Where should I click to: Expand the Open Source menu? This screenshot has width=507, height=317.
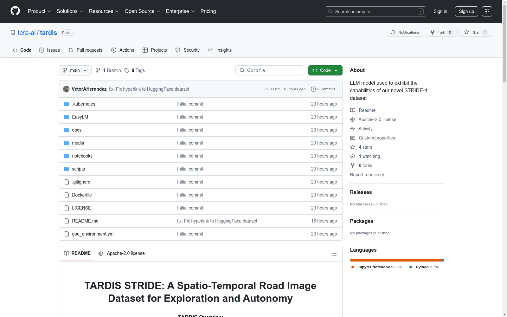(143, 11)
